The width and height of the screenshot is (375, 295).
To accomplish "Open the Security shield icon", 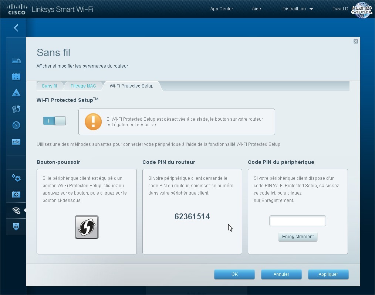I will [16, 227].
